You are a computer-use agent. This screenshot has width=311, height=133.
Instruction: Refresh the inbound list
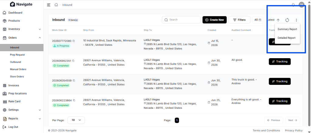point(287,20)
